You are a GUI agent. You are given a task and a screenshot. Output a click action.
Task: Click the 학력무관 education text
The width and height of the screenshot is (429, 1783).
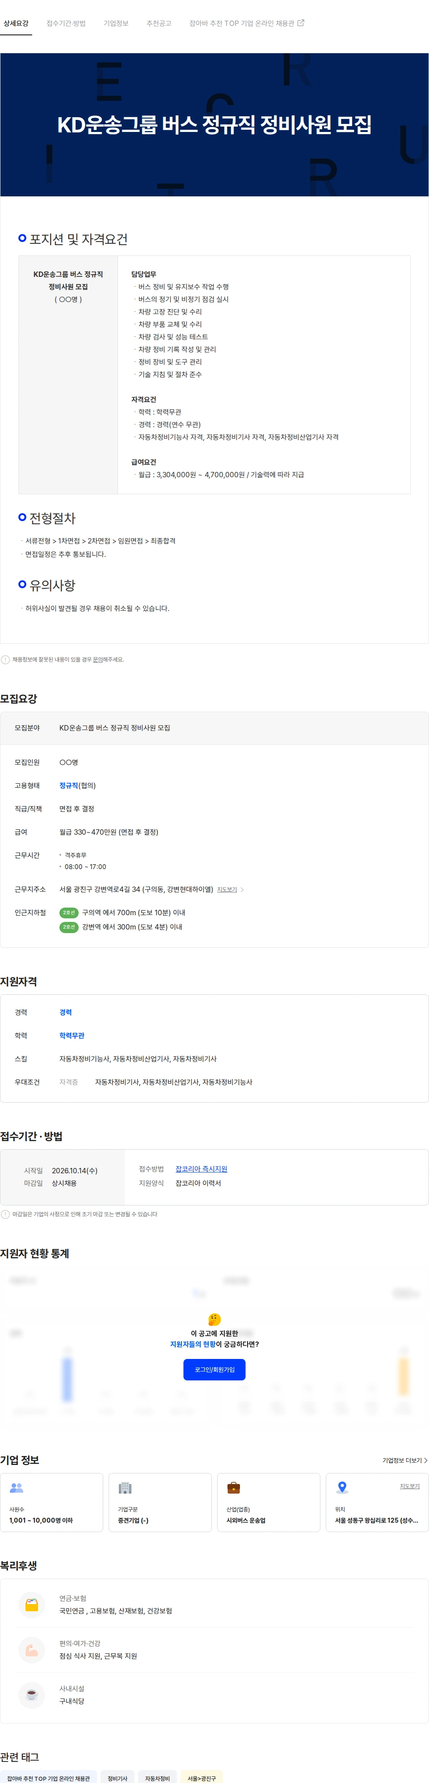click(72, 1036)
